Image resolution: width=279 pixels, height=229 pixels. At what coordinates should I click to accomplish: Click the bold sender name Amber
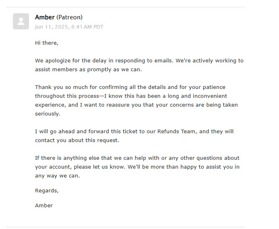(x=45, y=17)
